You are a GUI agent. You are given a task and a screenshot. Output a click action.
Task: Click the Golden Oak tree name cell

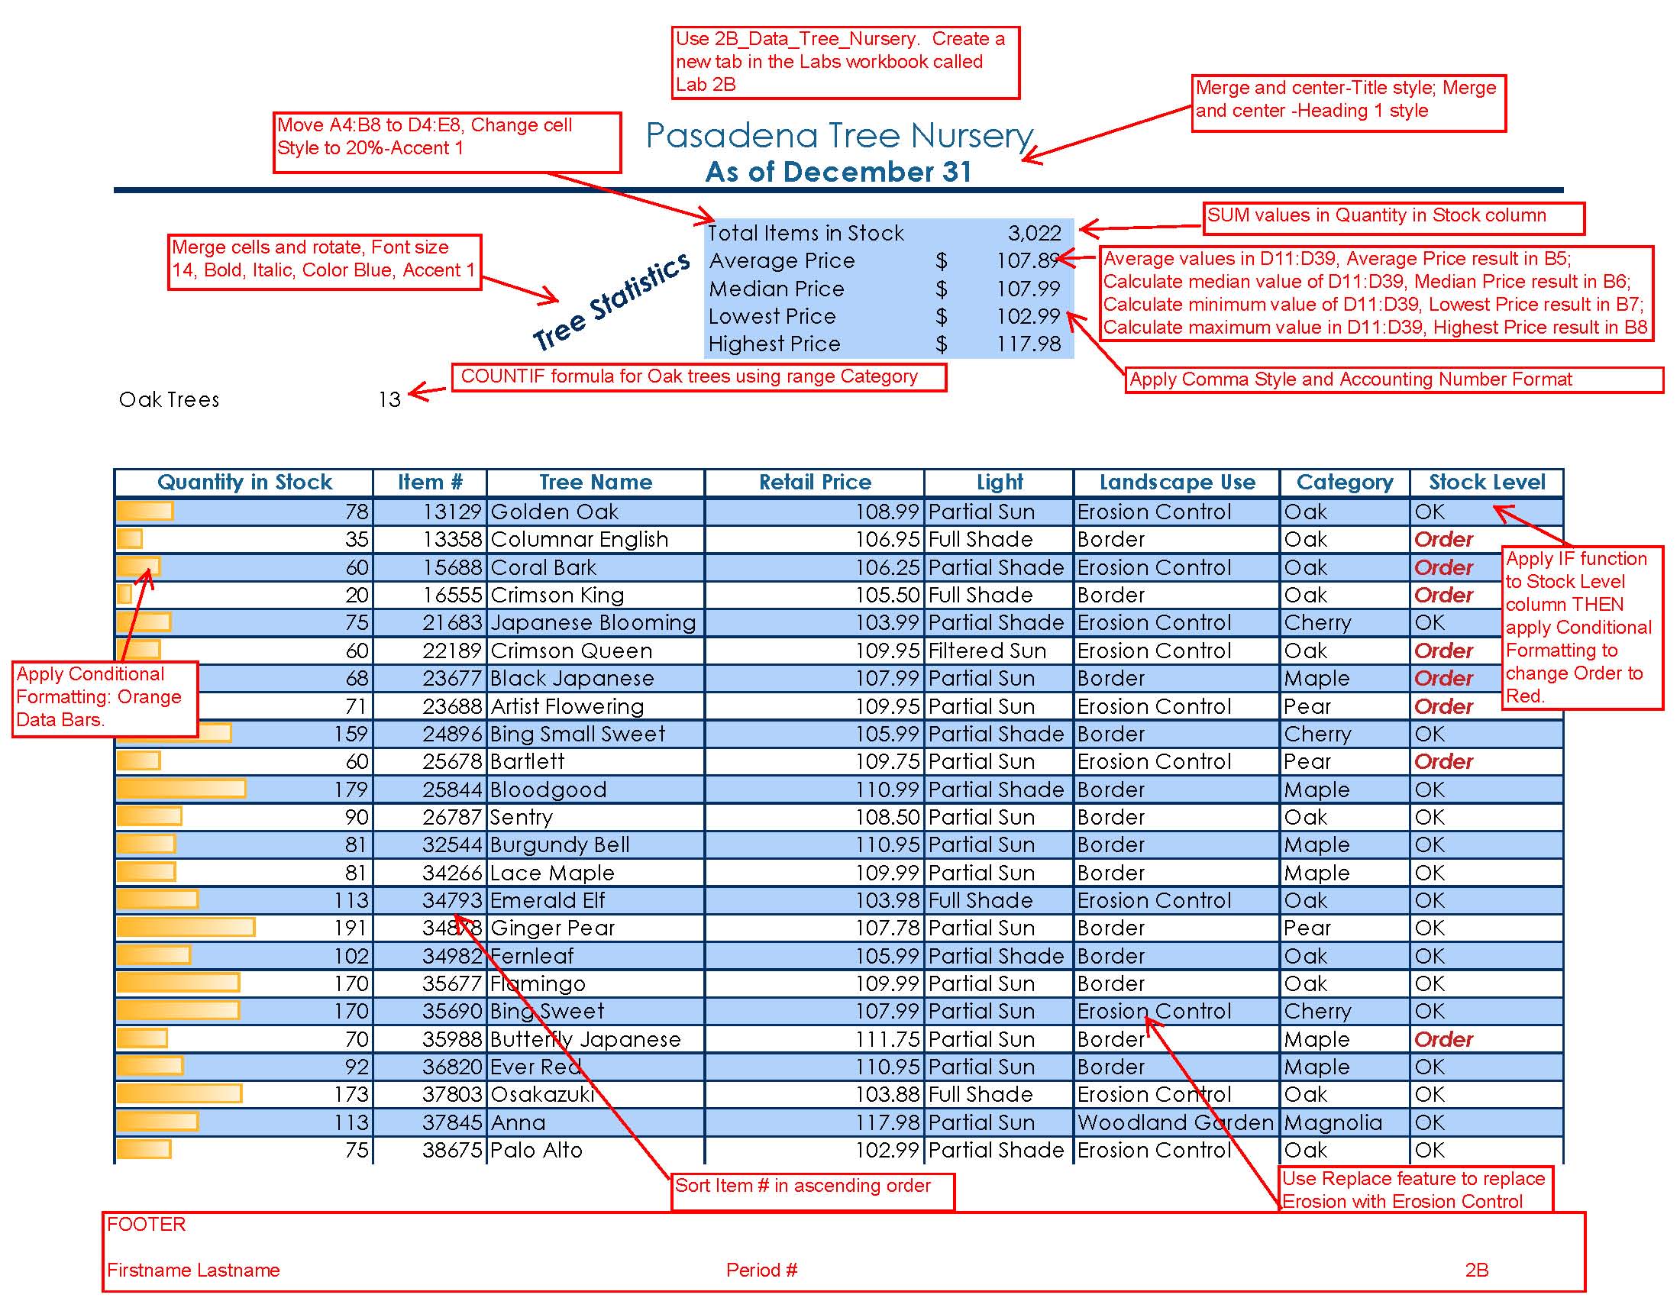(596, 512)
